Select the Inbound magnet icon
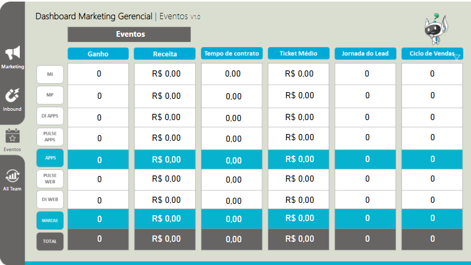Viewport: 471px width, 265px height. coord(12,96)
